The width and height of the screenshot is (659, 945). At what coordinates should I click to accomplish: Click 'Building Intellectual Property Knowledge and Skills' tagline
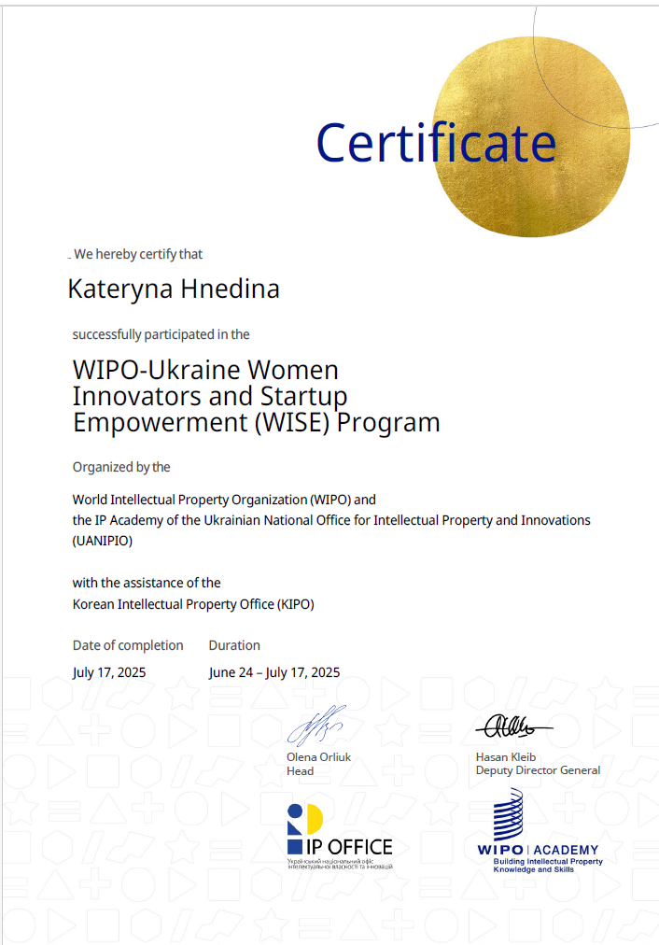(548, 866)
